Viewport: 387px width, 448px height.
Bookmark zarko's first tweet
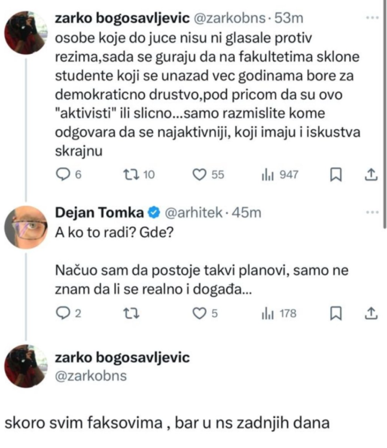(x=335, y=174)
